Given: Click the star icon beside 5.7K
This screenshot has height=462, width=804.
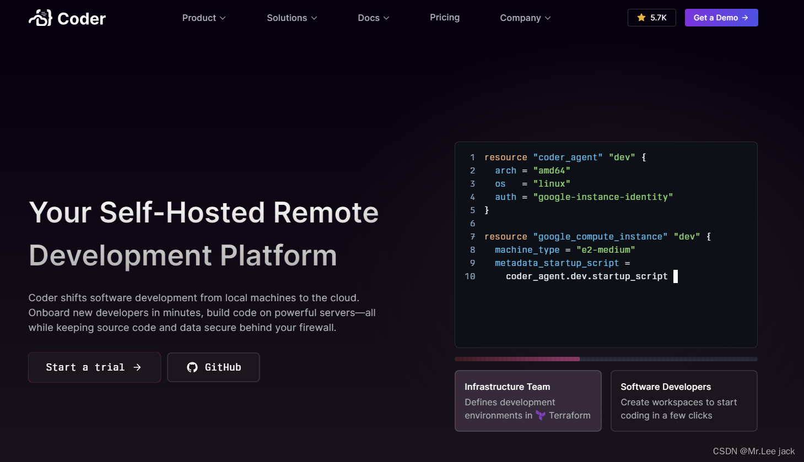Looking at the screenshot, I should 641,18.
